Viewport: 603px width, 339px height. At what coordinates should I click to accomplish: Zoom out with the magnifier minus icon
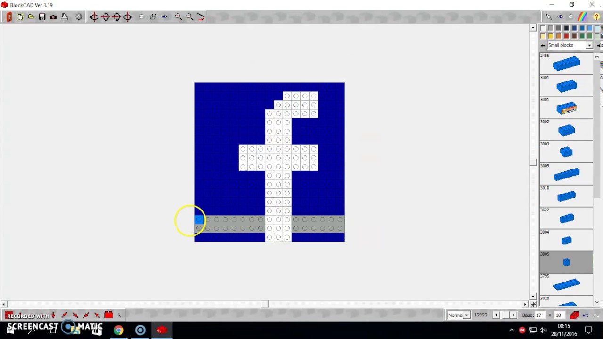coord(190,17)
